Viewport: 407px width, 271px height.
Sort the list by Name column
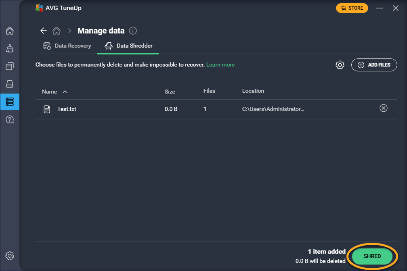[x=50, y=92]
